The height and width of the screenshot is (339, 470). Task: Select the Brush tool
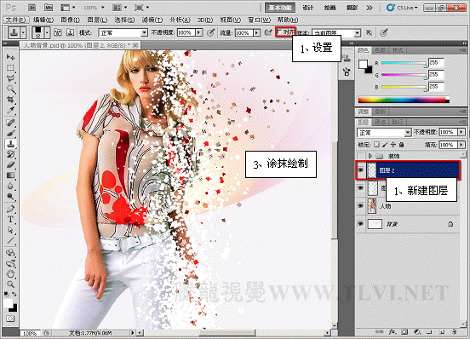[10, 133]
